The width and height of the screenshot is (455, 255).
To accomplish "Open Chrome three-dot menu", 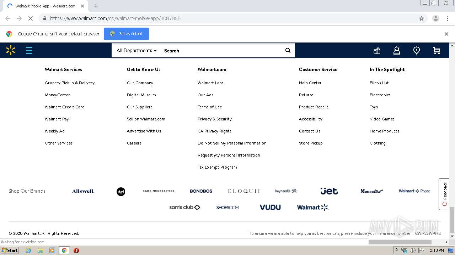I will [447, 18].
